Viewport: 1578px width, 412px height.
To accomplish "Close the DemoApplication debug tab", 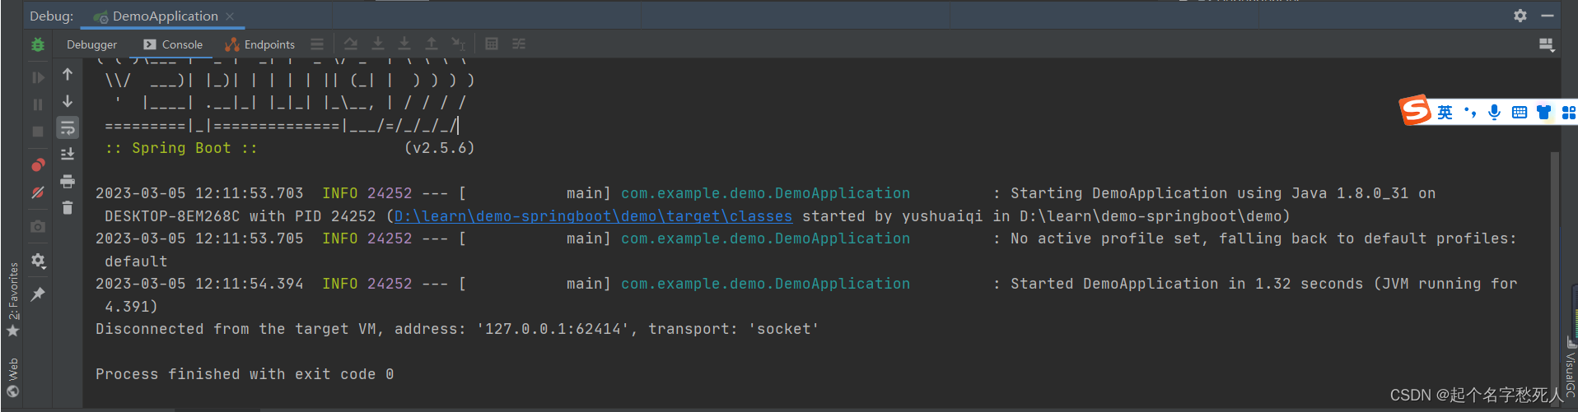I will tap(230, 16).
